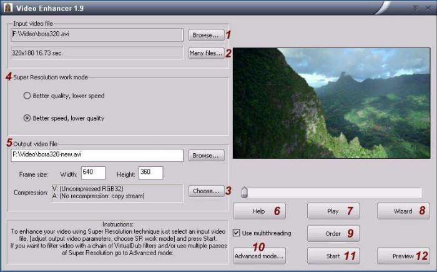The image size is (437, 272).
Task: Open the Many files dialog
Action: click(206, 53)
